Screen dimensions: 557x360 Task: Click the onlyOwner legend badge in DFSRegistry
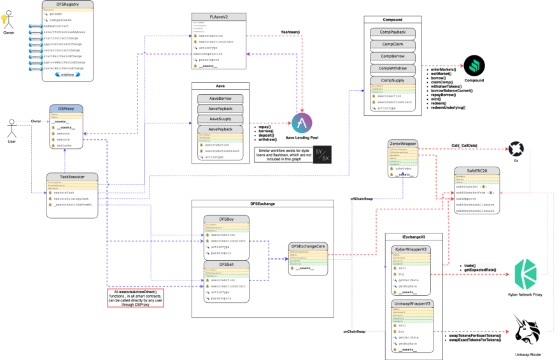[67, 74]
